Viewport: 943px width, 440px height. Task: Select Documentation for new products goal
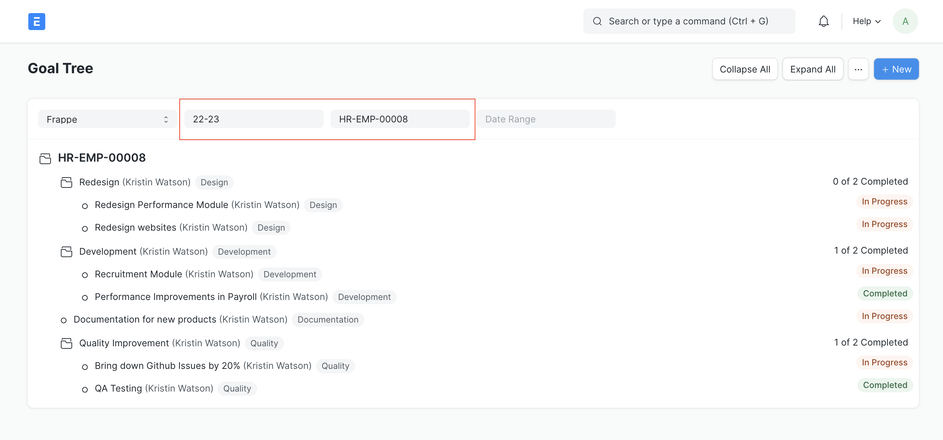(x=145, y=320)
